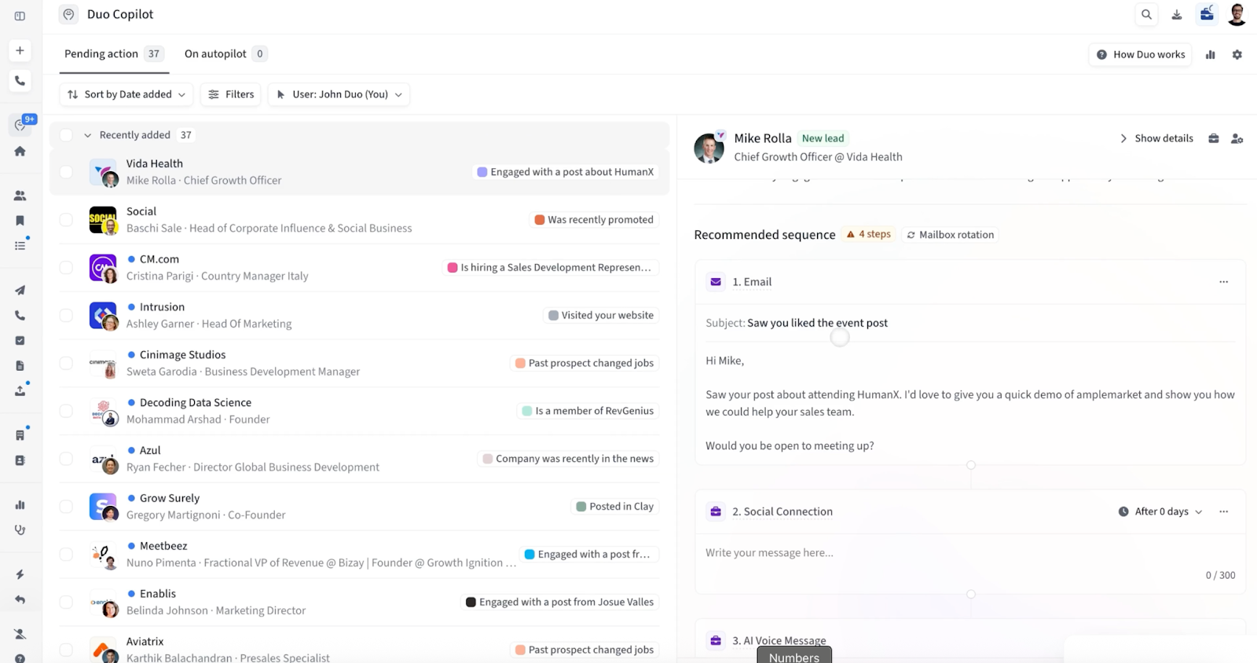Open Meetbeez Nuno Pimenta row
1257x663 pixels.
(x=361, y=554)
